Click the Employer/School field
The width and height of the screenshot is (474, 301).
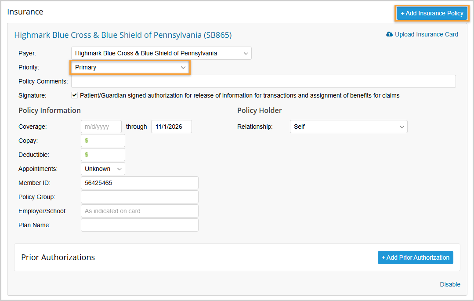point(140,211)
